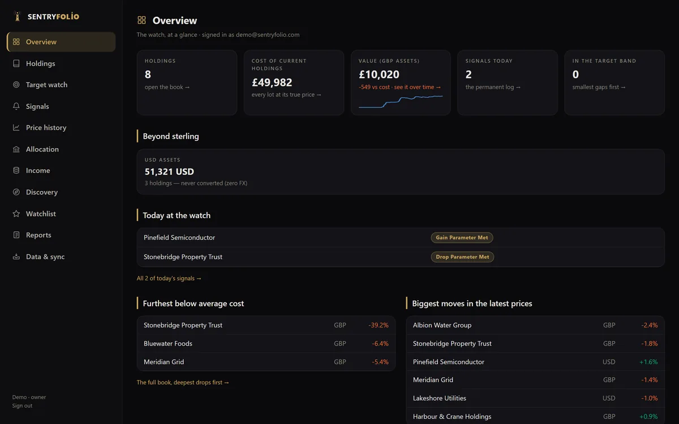
Task: Select Meridian Grid -5.4% row
Action: click(266, 362)
